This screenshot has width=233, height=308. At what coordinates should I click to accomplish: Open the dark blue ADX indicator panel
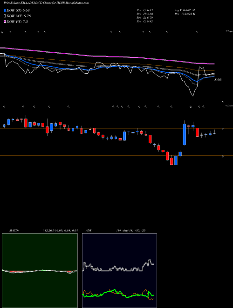tap(119, 271)
